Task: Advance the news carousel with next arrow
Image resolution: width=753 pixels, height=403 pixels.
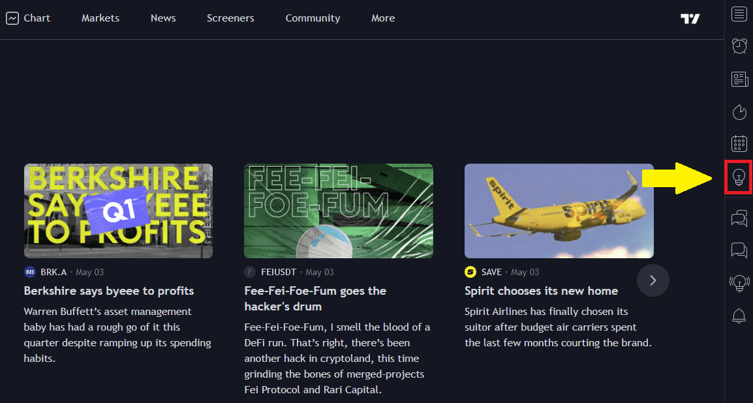Action: tap(653, 280)
